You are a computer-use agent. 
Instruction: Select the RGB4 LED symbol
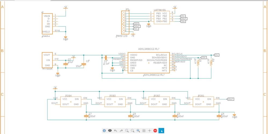coord(71,102)
